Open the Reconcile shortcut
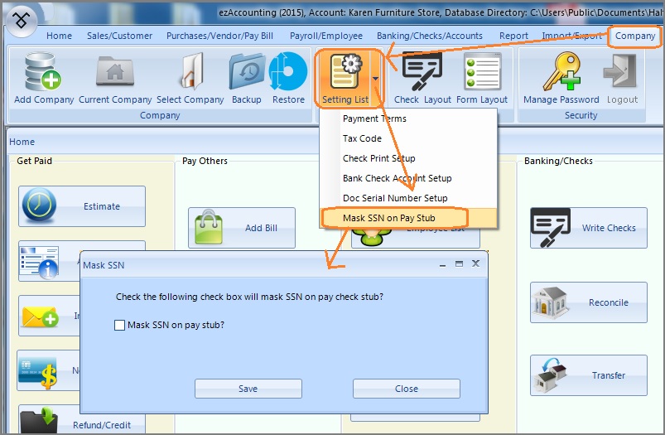 pos(589,302)
